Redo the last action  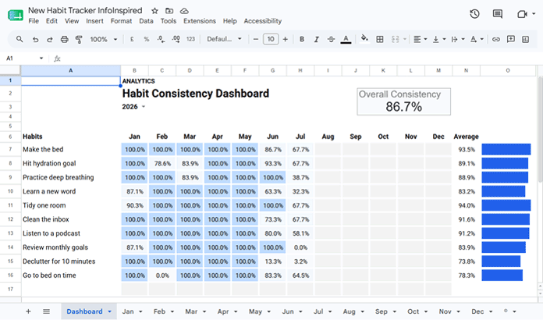(50, 40)
